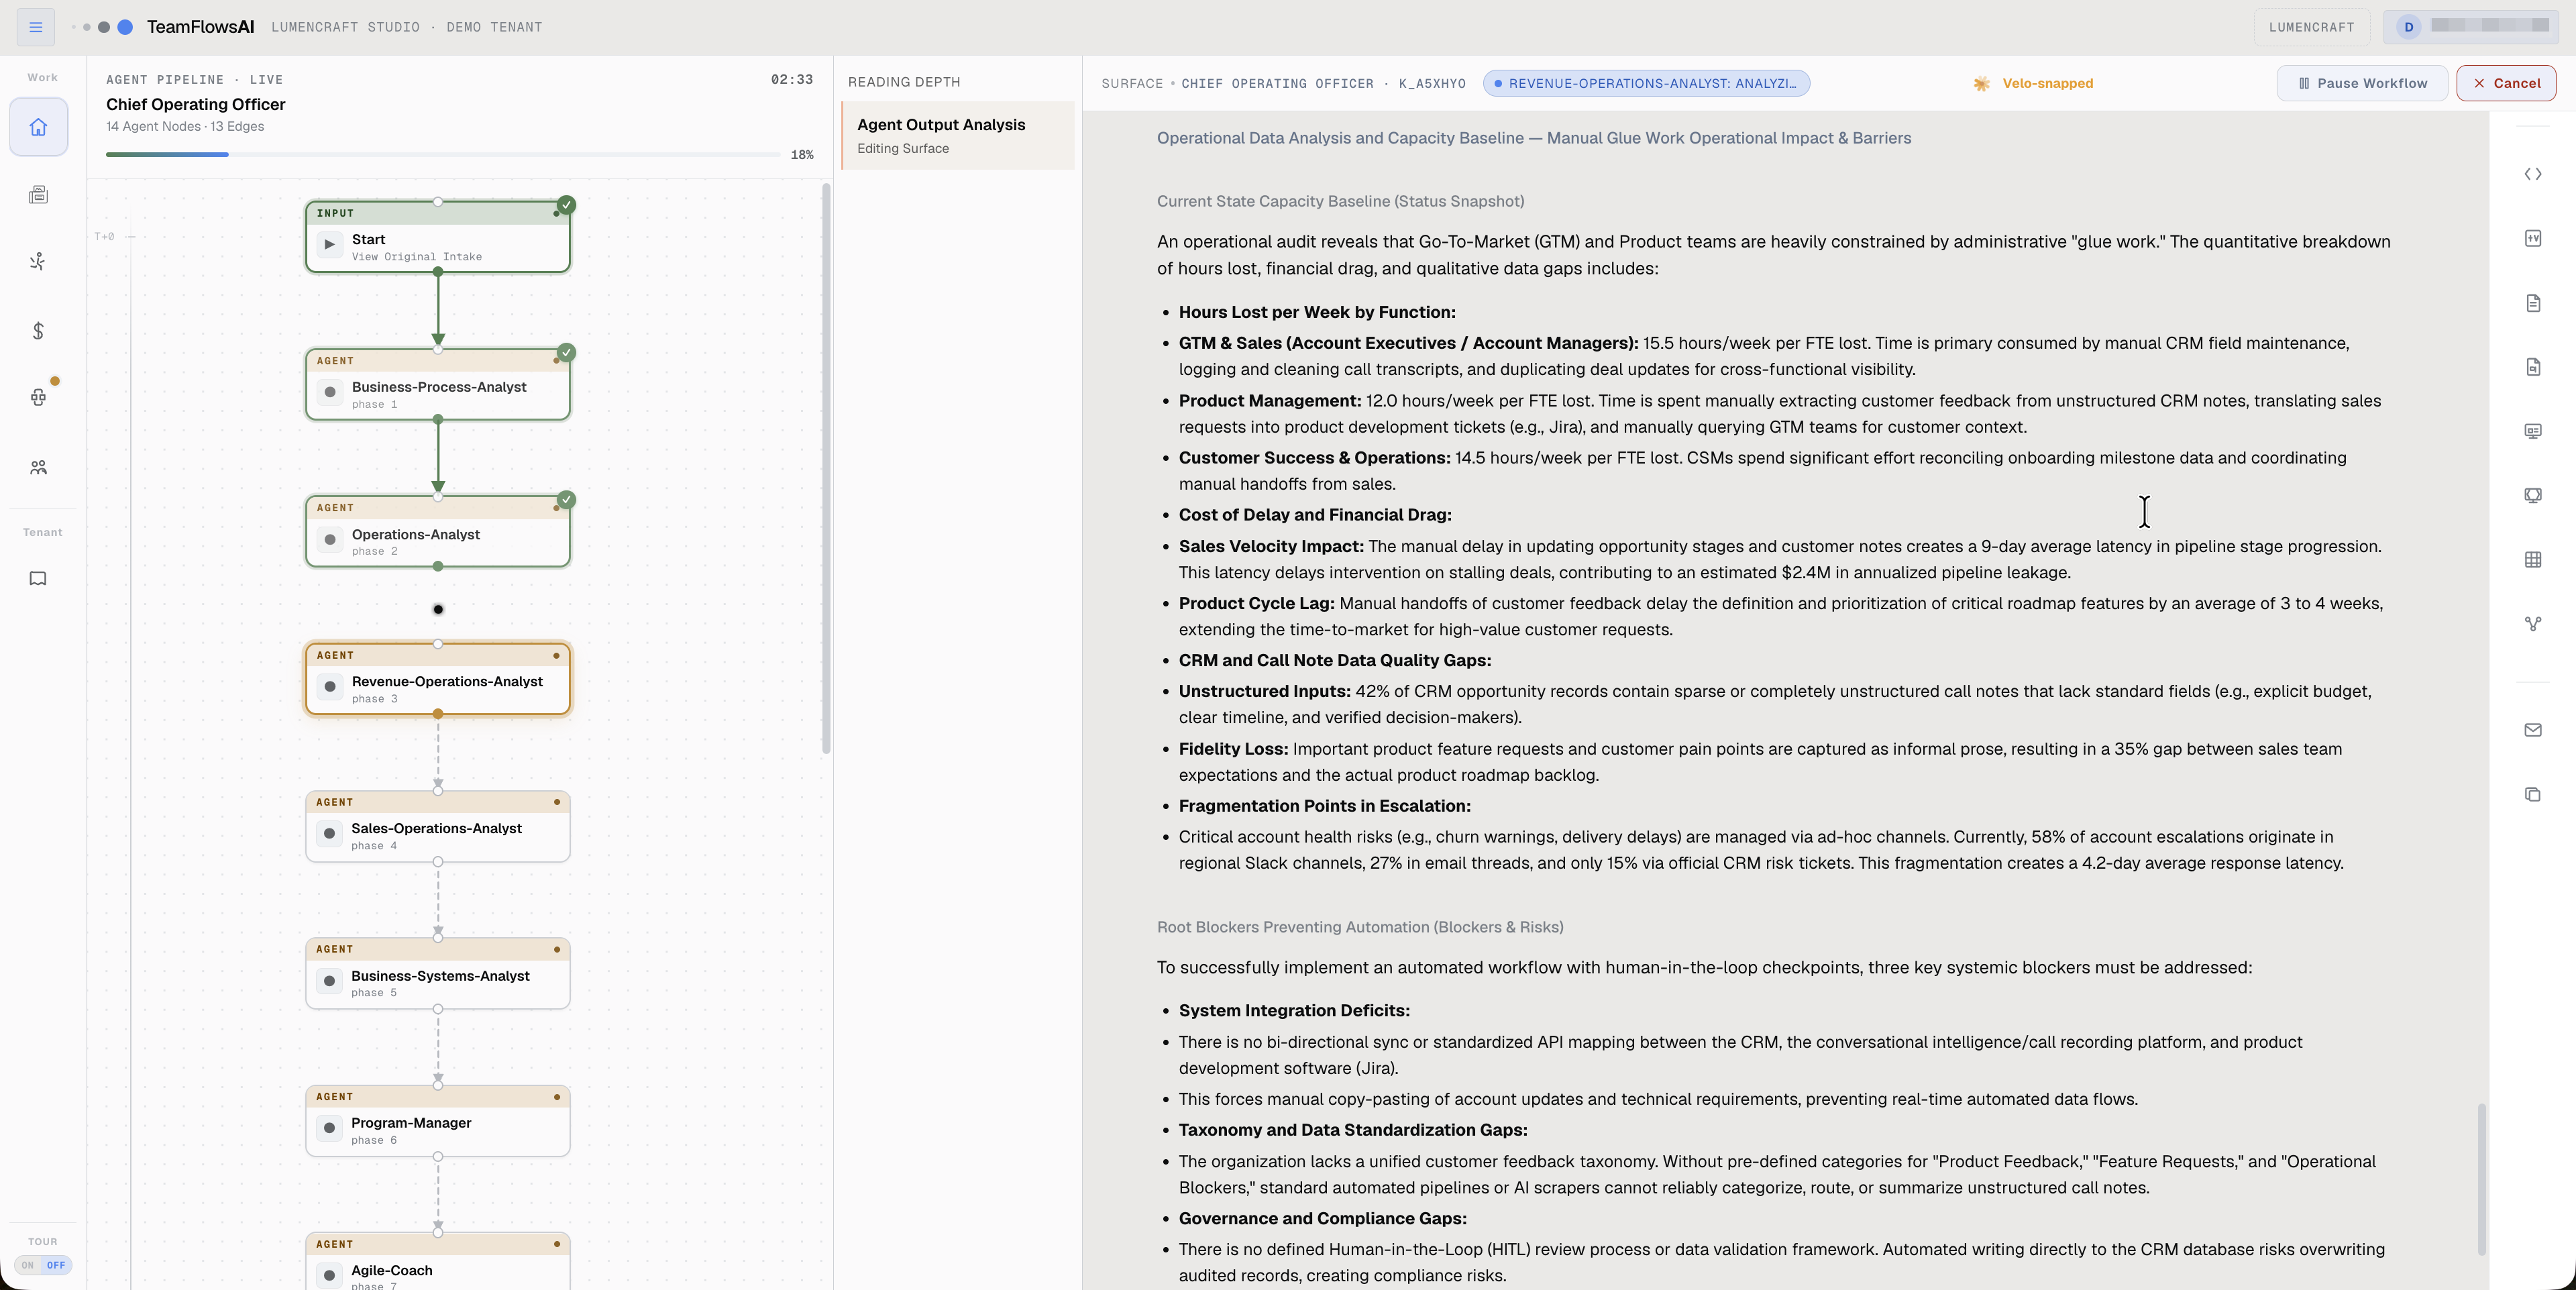Open the dollar sign billing icon
The image size is (2576, 1290).
pyautogui.click(x=39, y=331)
